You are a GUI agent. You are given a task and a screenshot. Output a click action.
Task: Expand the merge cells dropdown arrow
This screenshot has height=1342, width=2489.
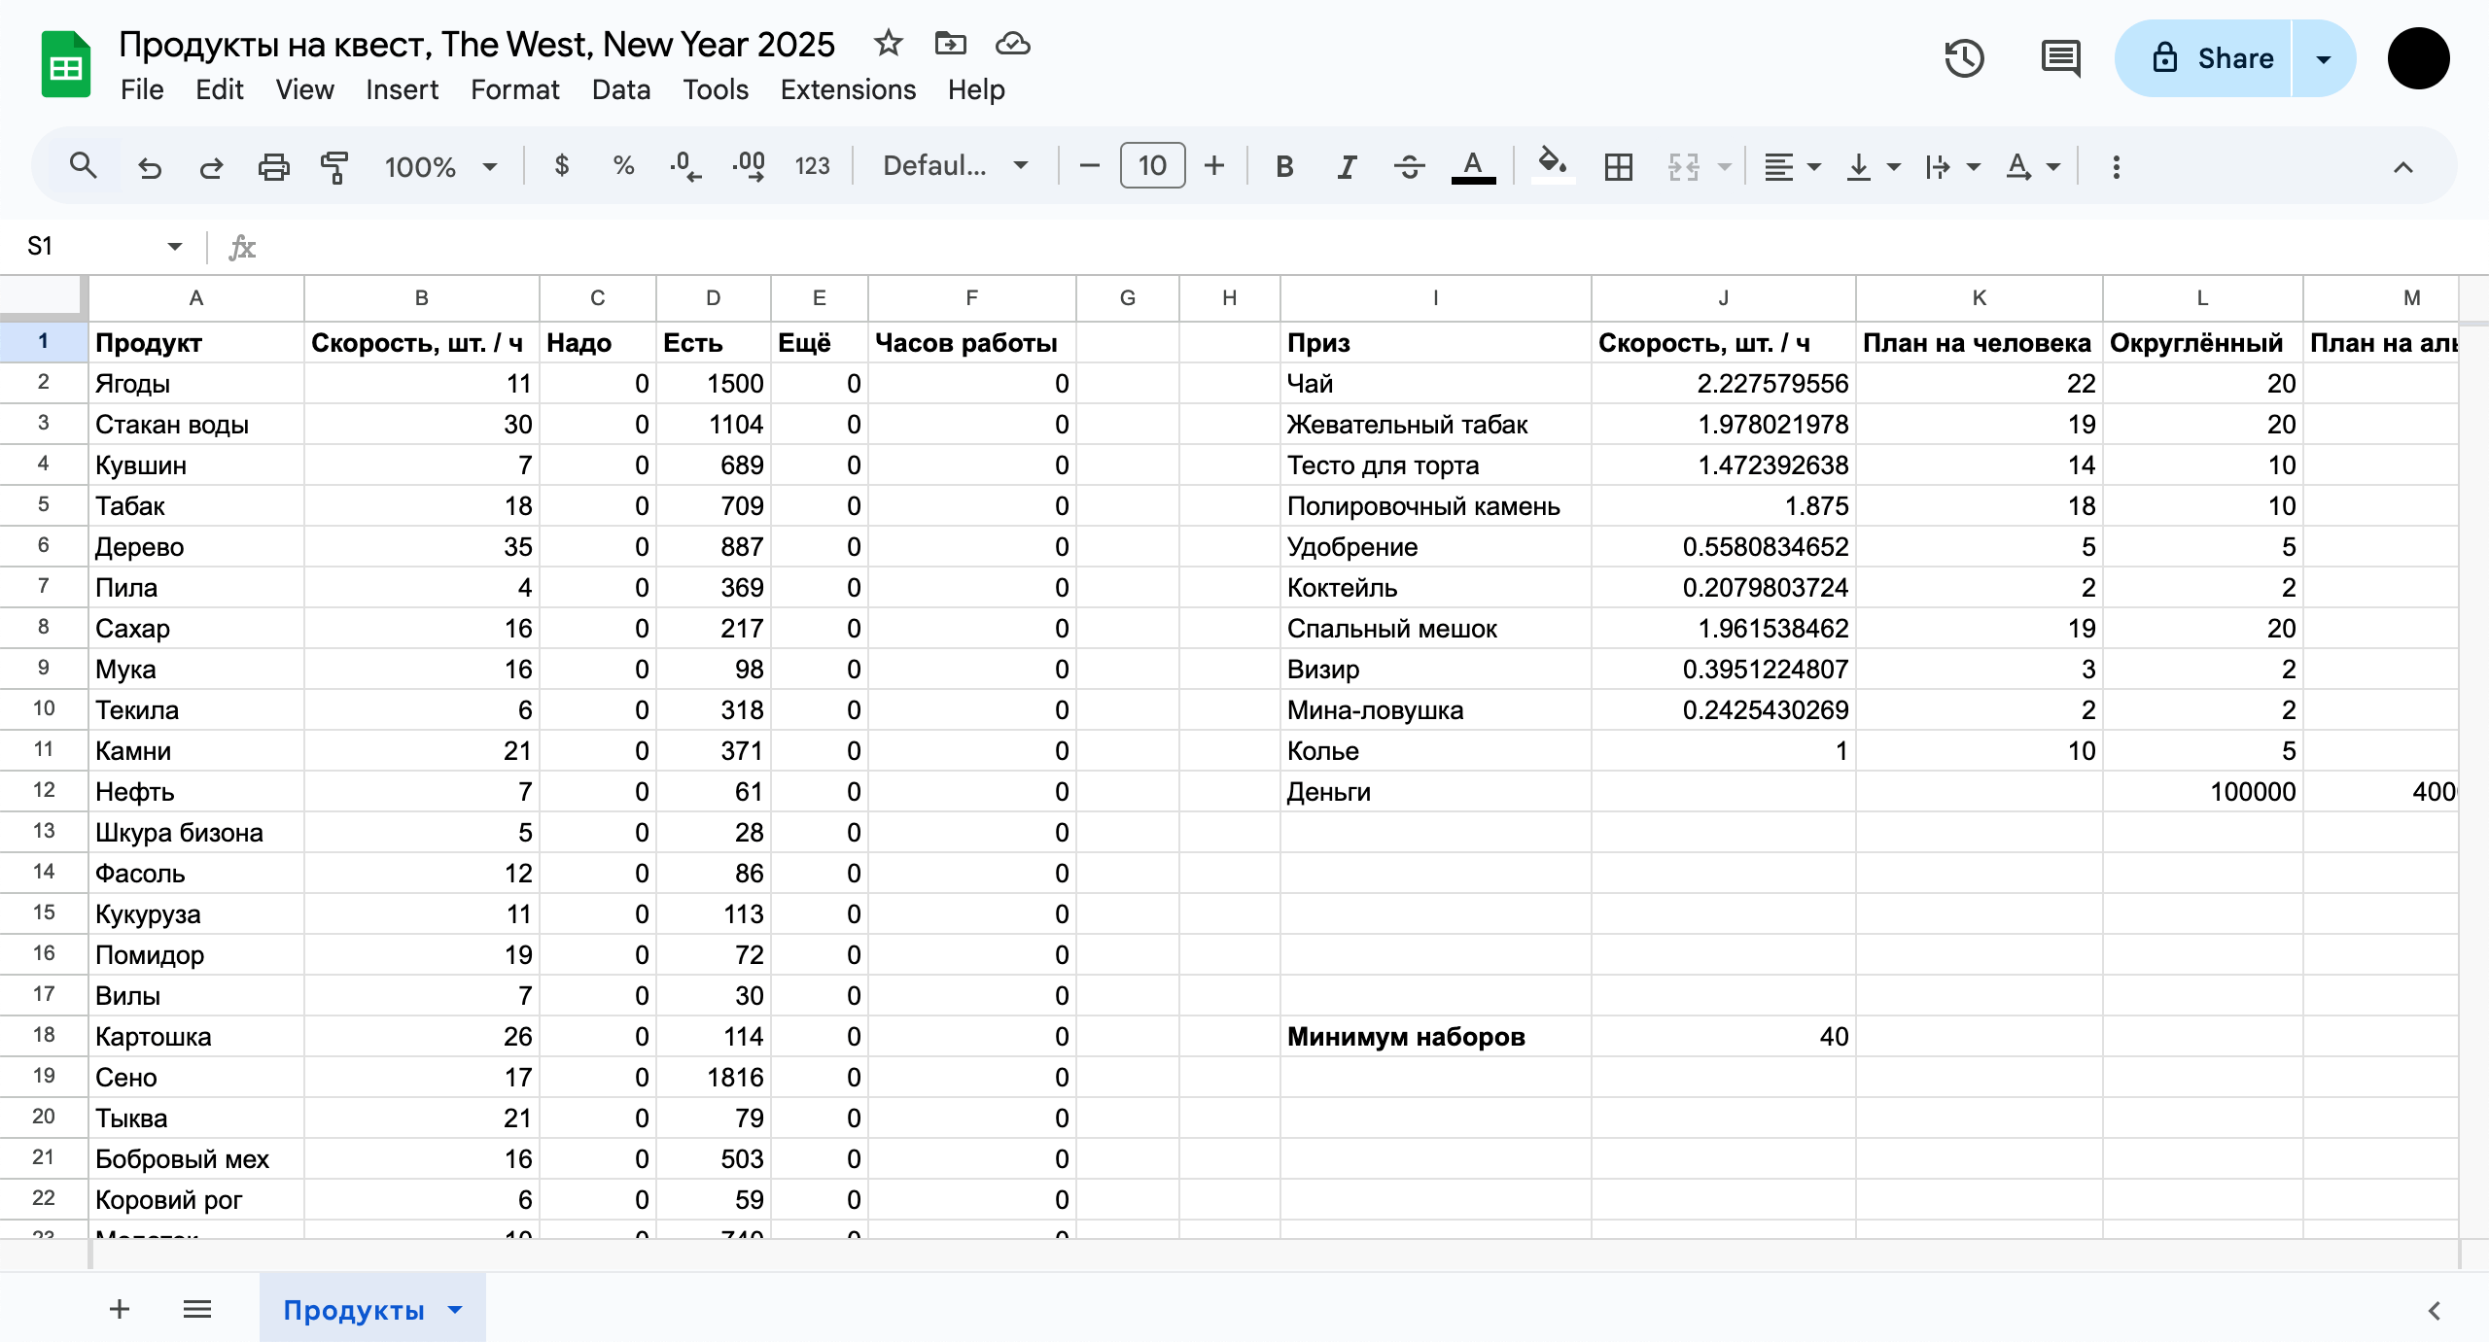(x=1724, y=167)
